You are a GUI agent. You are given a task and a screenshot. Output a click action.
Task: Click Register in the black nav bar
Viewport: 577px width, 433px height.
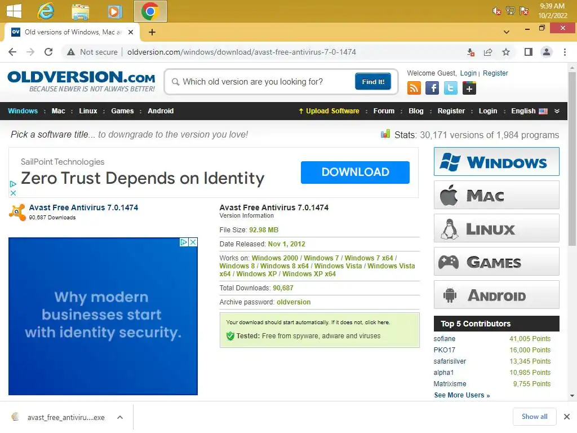tap(451, 111)
